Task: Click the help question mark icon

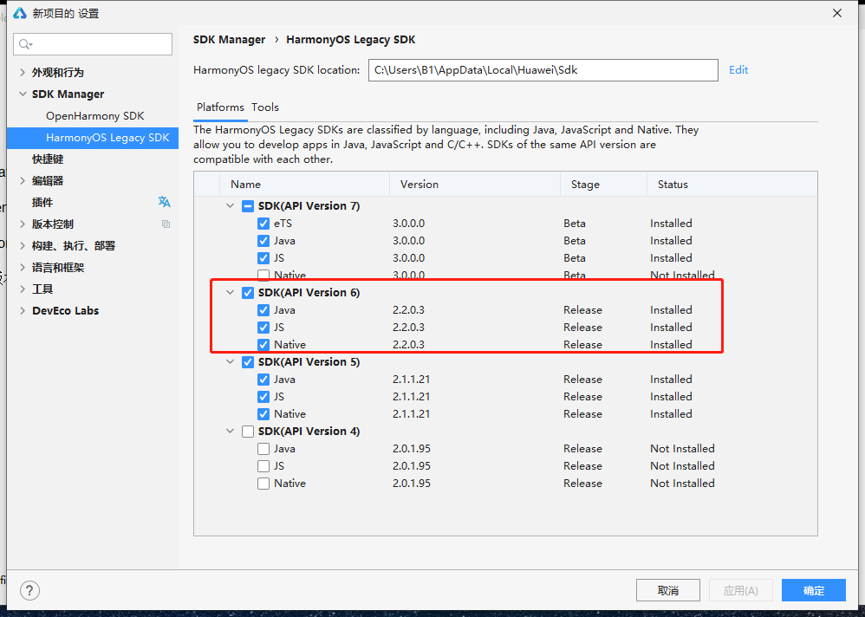Action: pos(29,590)
